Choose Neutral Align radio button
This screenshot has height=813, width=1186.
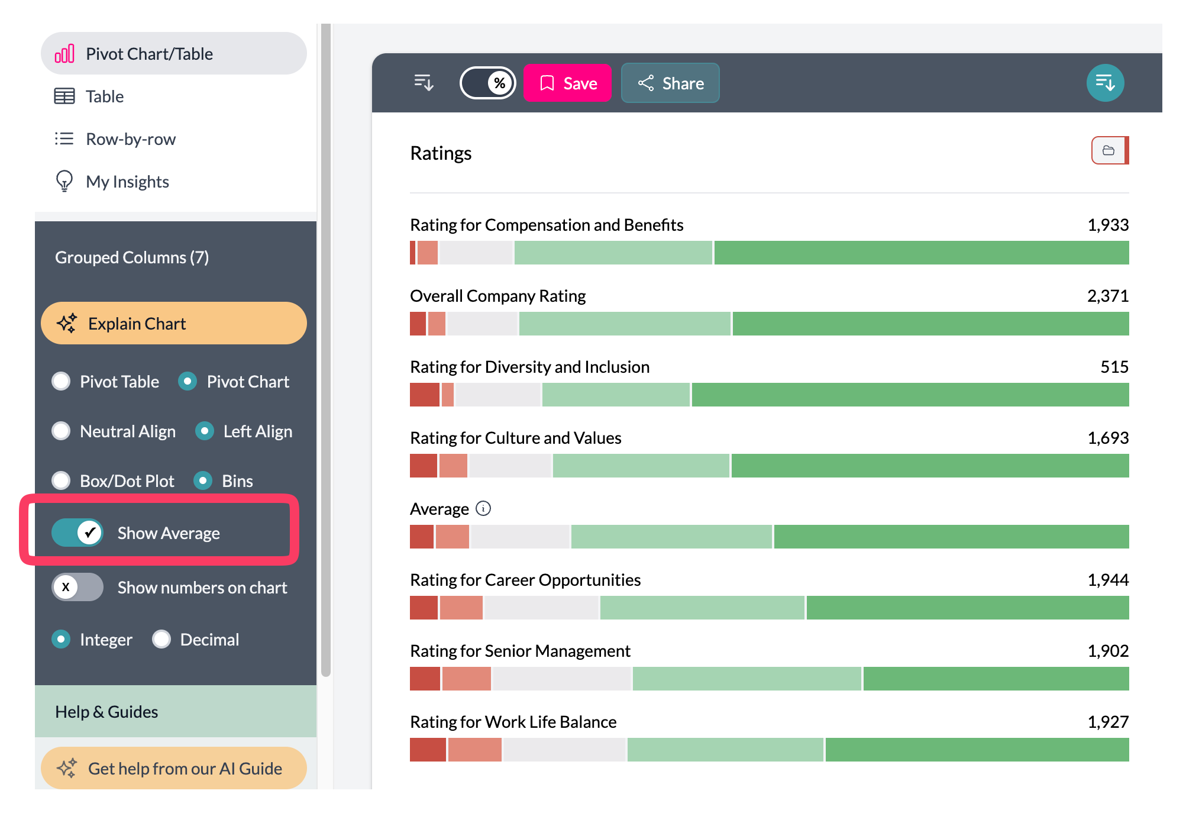62,431
